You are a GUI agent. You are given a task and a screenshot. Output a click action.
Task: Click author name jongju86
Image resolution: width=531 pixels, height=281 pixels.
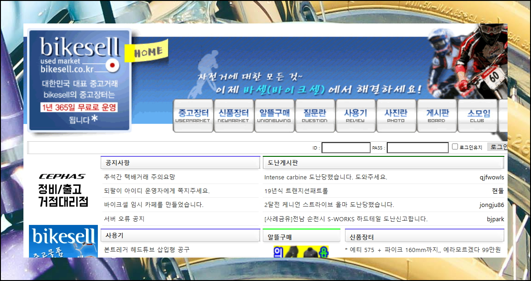(x=491, y=205)
